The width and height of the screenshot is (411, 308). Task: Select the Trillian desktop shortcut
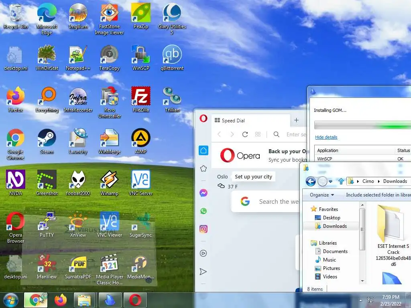172,99
